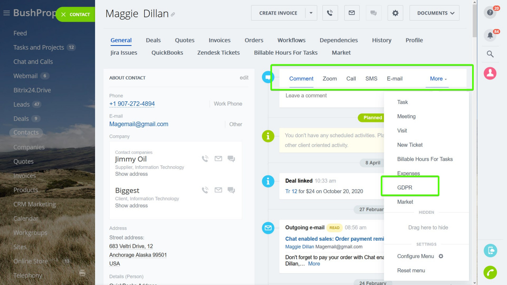This screenshot has height=285, width=507.
Task: Copy link icon next to Maggie Dillan
Action: pos(173,14)
